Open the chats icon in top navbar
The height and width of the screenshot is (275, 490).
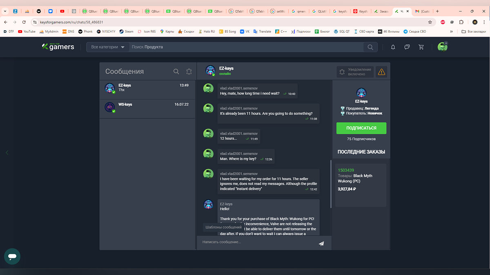[x=407, y=47]
